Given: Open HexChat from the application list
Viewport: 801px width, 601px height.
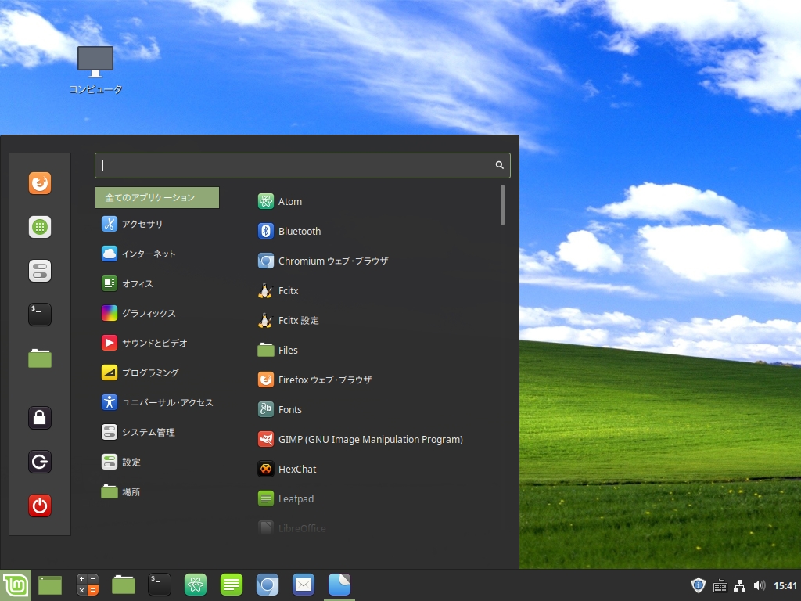Looking at the screenshot, I should tap(296, 470).
